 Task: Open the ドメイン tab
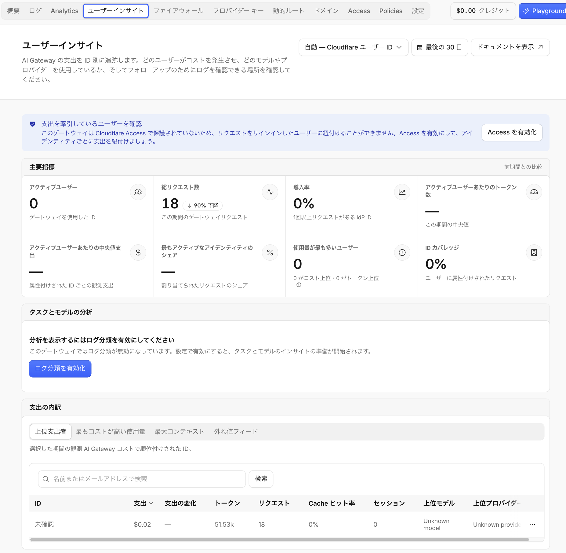[327, 11]
